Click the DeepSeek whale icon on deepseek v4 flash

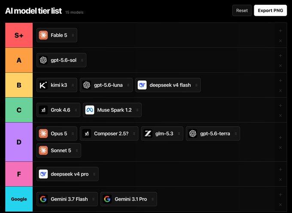(142, 85)
